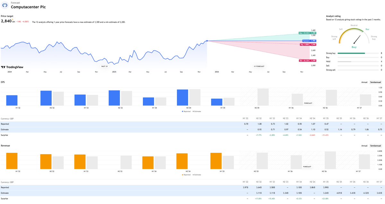Click EPS surprise value +7.77%
The width and height of the screenshot is (385, 204).
pyautogui.click(x=258, y=135)
